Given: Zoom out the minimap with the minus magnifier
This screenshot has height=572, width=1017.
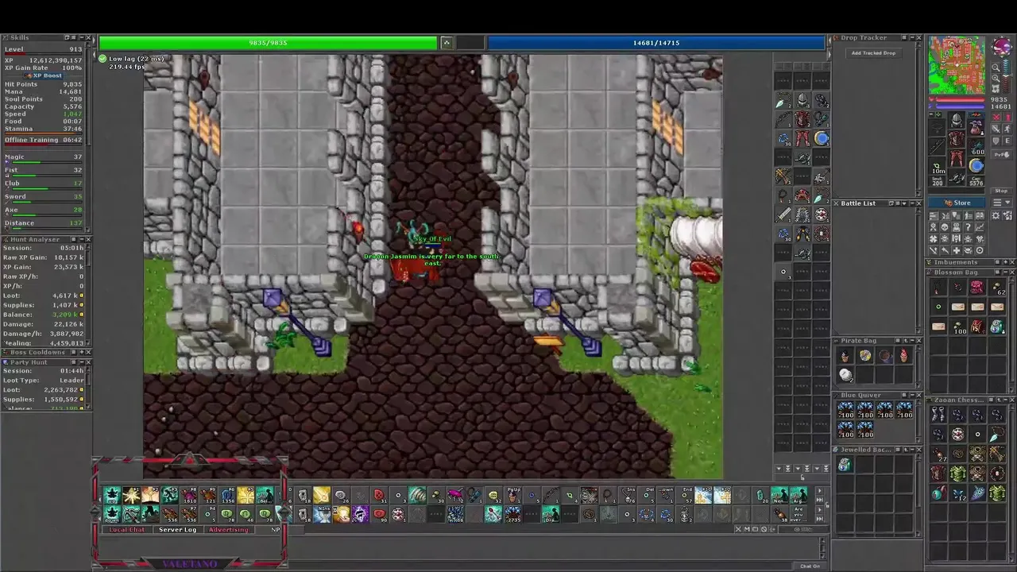Looking at the screenshot, I should pos(996,68).
